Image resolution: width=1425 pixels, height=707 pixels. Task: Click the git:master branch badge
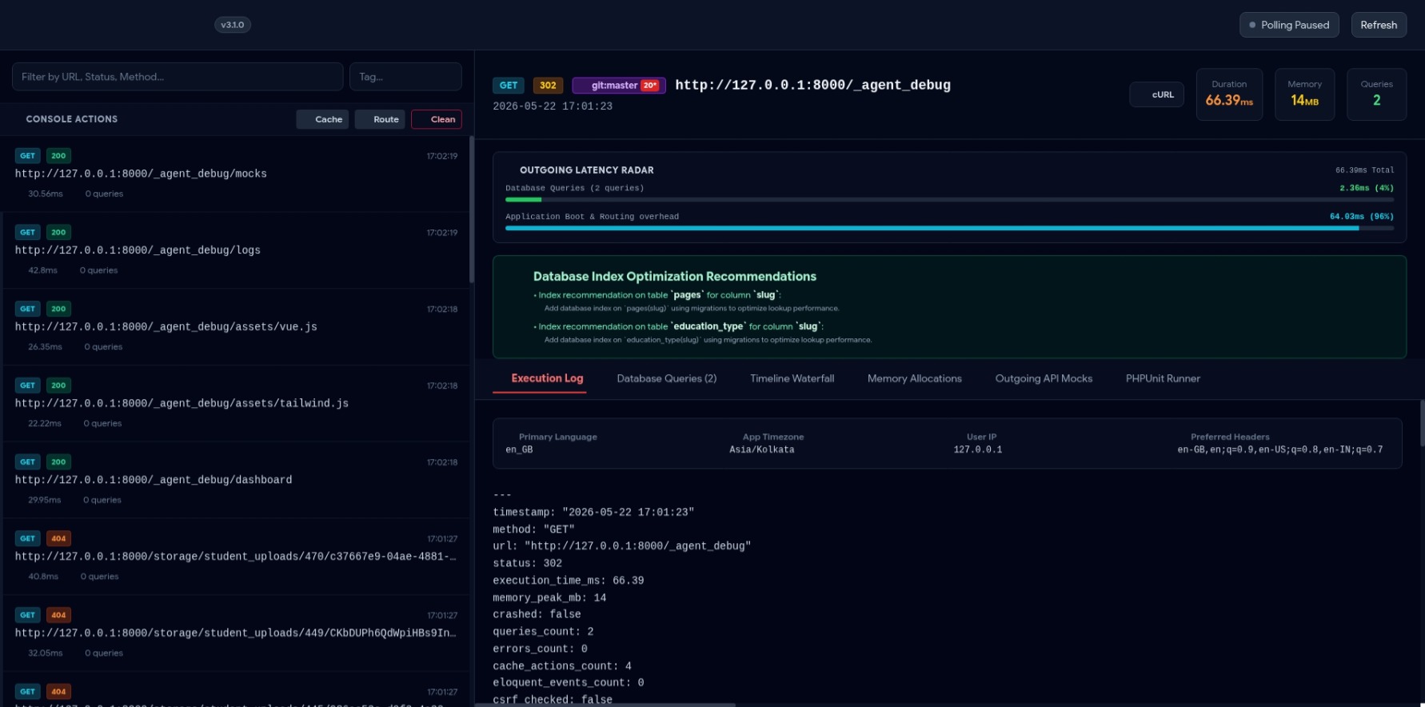619,86
